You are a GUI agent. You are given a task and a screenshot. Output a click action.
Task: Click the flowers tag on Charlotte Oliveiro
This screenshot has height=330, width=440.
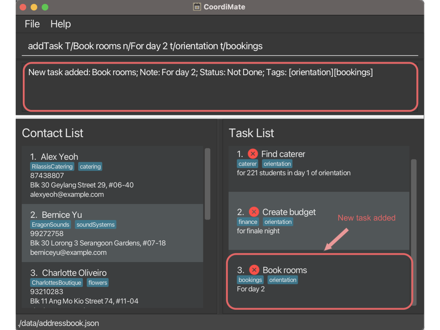tap(98, 283)
